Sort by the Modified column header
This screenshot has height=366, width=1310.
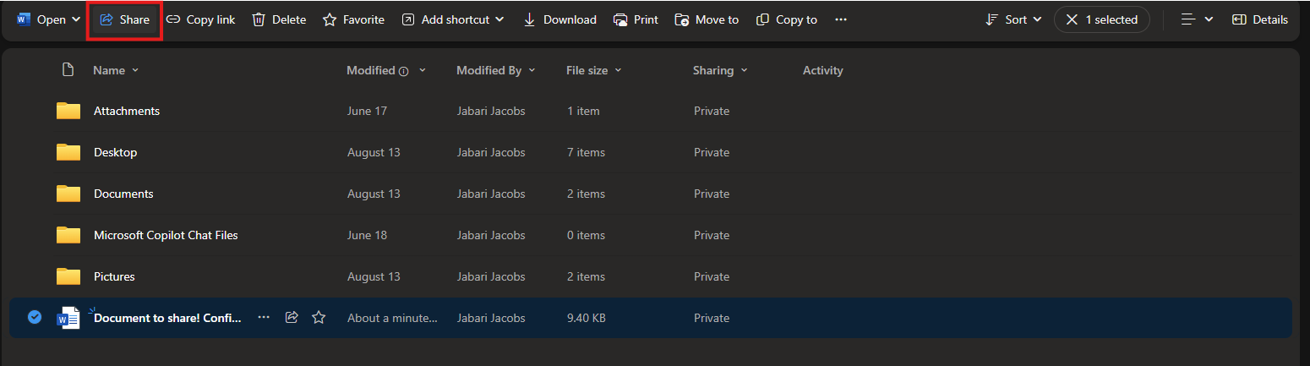click(x=371, y=71)
